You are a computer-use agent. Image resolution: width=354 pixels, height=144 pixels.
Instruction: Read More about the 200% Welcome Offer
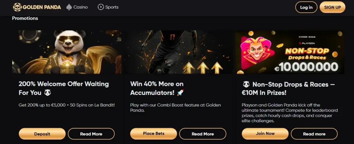coord(91,134)
